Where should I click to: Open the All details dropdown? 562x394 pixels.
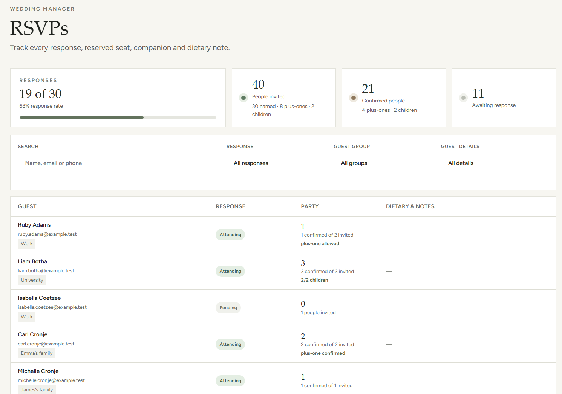(492, 163)
